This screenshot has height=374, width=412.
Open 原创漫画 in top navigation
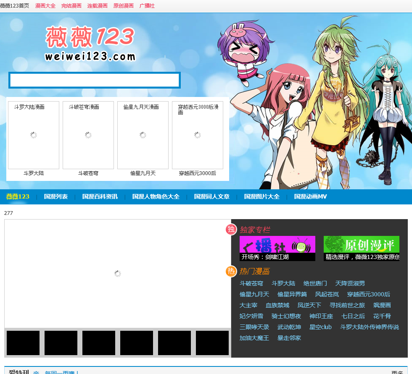pyautogui.click(x=123, y=6)
